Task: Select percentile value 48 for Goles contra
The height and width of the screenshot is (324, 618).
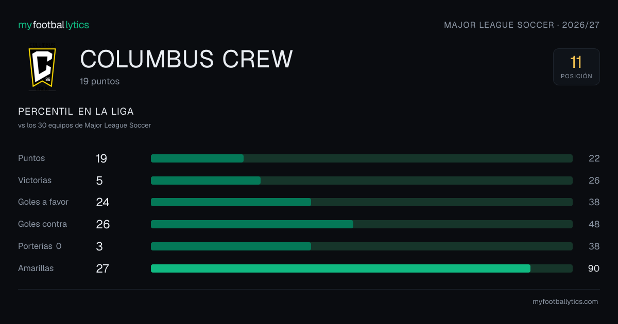Action: (x=594, y=224)
